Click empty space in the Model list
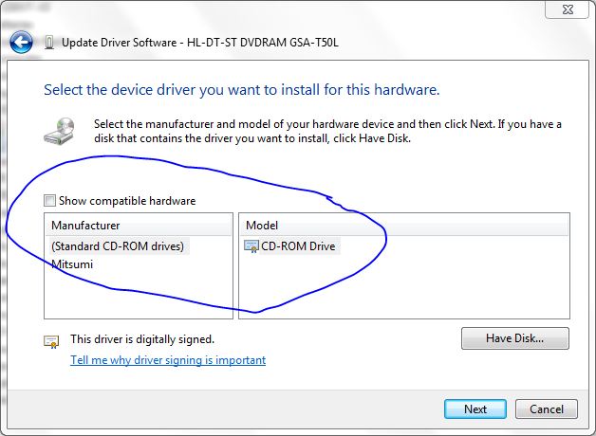This screenshot has width=596, height=436. [x=456, y=284]
